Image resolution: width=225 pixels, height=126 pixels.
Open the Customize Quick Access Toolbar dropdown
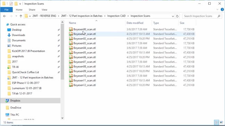[x=20, y=4]
